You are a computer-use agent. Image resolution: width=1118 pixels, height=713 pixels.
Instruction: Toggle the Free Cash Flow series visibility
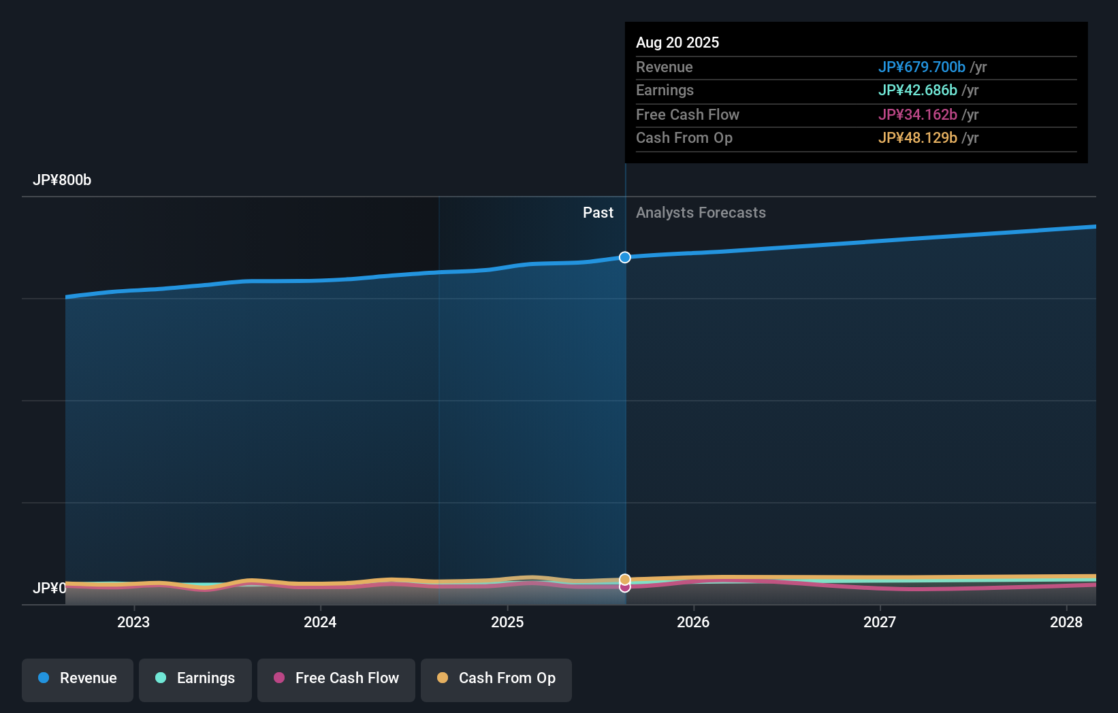(336, 680)
